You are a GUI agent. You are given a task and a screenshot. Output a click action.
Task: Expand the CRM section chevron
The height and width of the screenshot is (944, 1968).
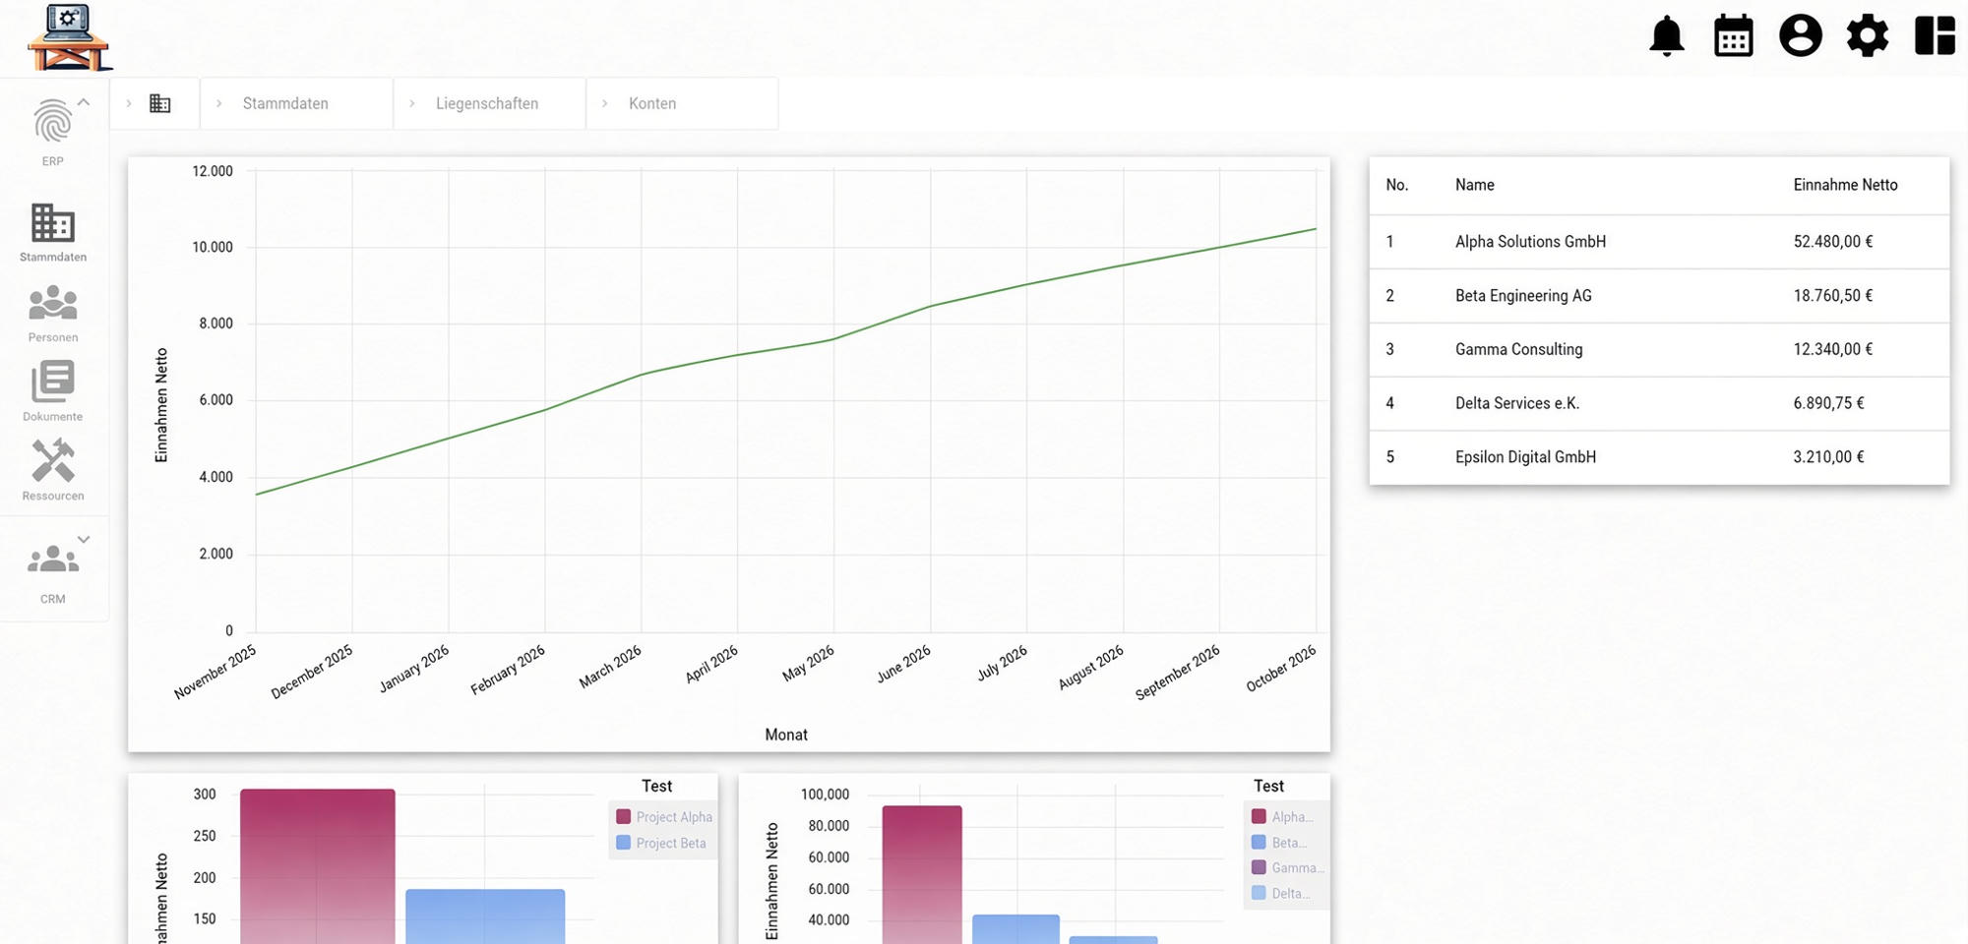(x=84, y=539)
